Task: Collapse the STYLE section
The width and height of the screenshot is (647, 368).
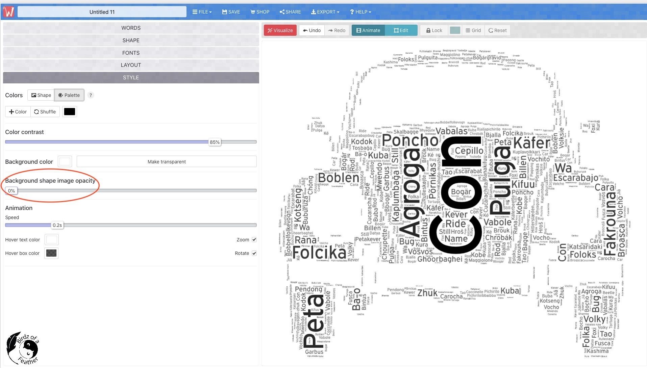Action: (x=131, y=78)
